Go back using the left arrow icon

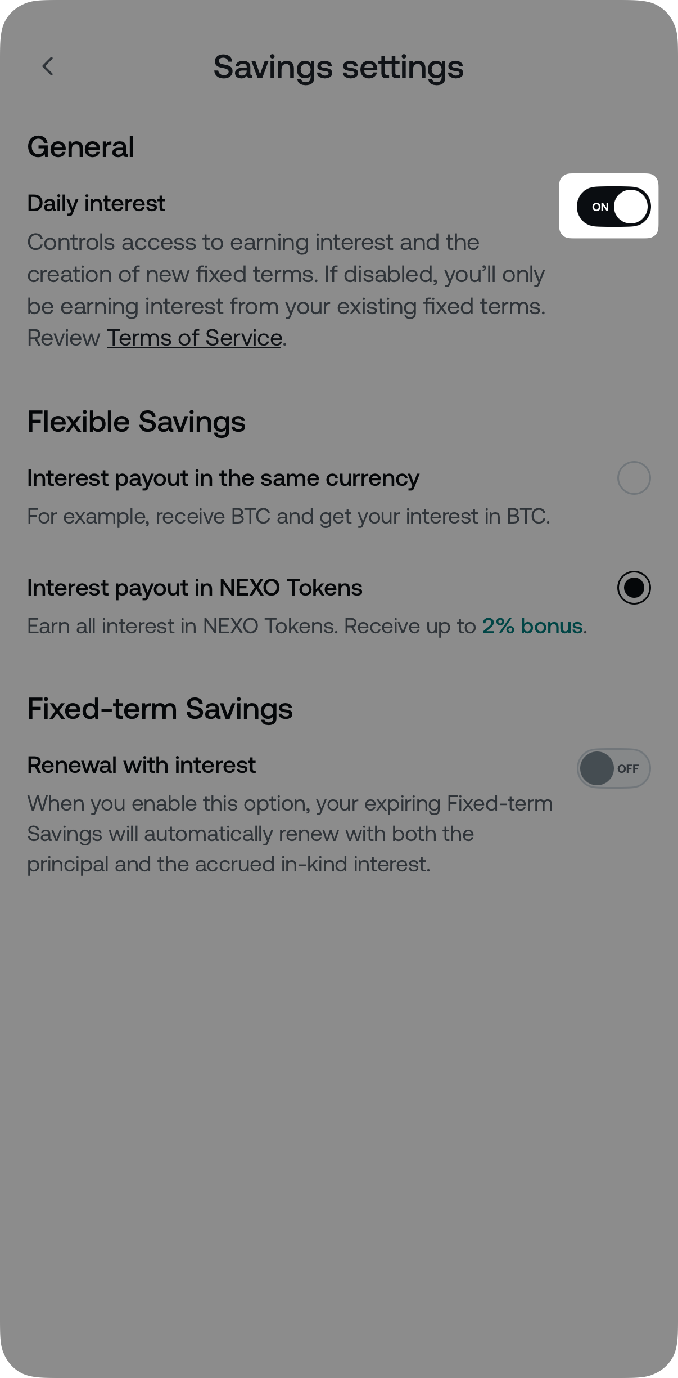tap(48, 66)
